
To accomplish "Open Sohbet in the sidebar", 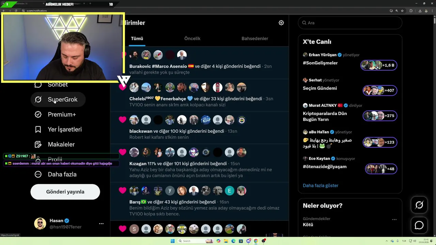I will click(51, 84).
